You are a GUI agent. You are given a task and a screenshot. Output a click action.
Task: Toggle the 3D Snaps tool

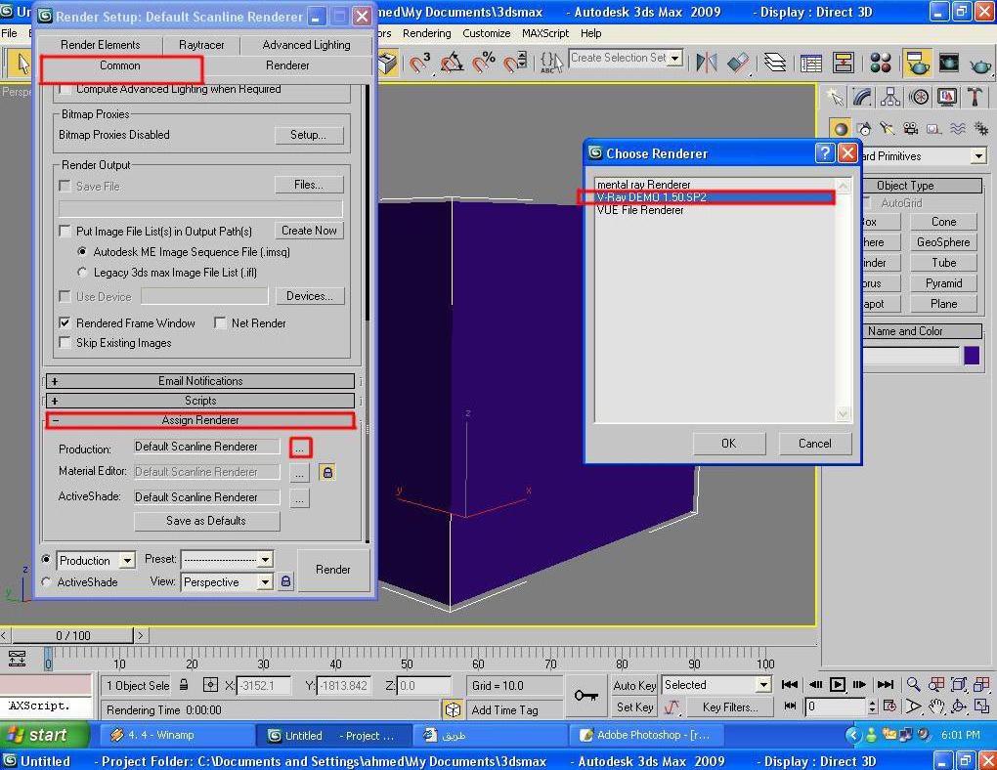coord(419,63)
